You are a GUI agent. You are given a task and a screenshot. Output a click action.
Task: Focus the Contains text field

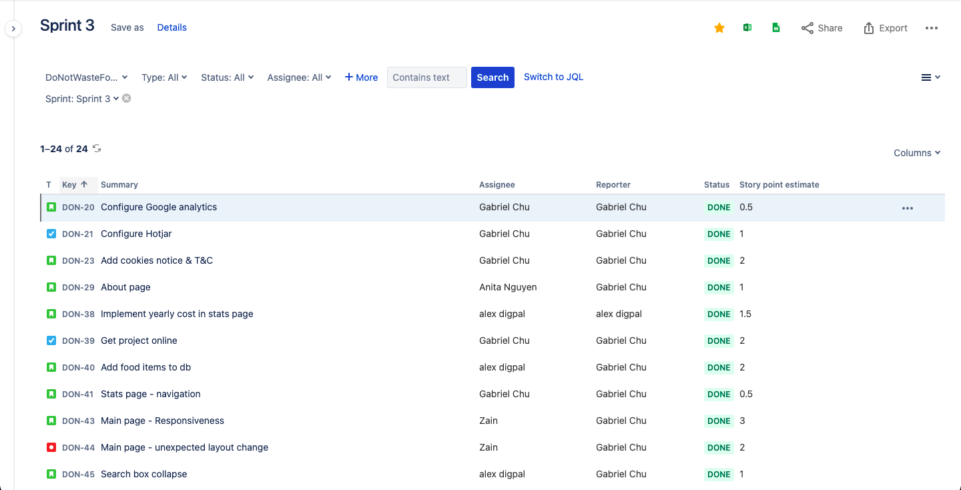point(427,77)
